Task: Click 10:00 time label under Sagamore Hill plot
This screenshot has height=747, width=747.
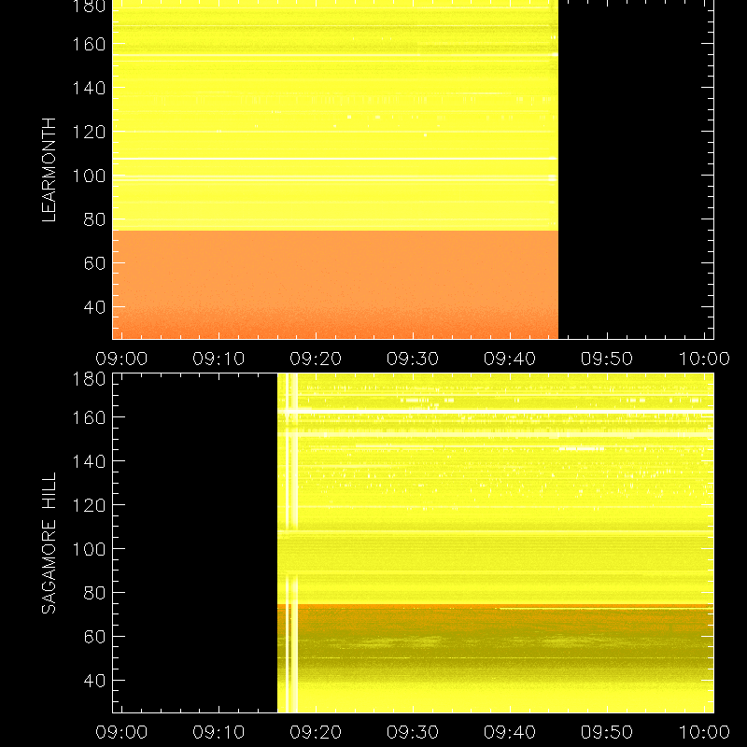Action: [704, 732]
